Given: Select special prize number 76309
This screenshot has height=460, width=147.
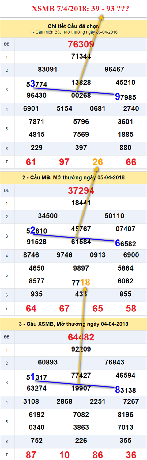Looking at the screenshot, I should pos(81,44).
